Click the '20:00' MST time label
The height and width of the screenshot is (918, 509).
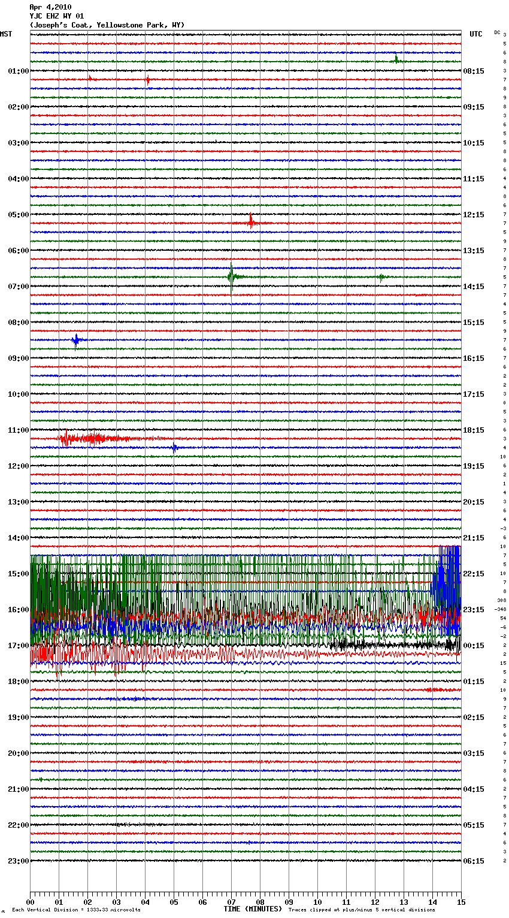[x=19, y=753]
